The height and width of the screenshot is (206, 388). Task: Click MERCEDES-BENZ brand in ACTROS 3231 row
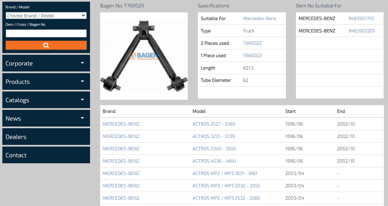[x=121, y=136]
